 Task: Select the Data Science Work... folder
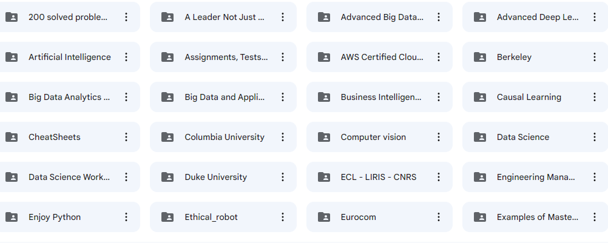69,177
